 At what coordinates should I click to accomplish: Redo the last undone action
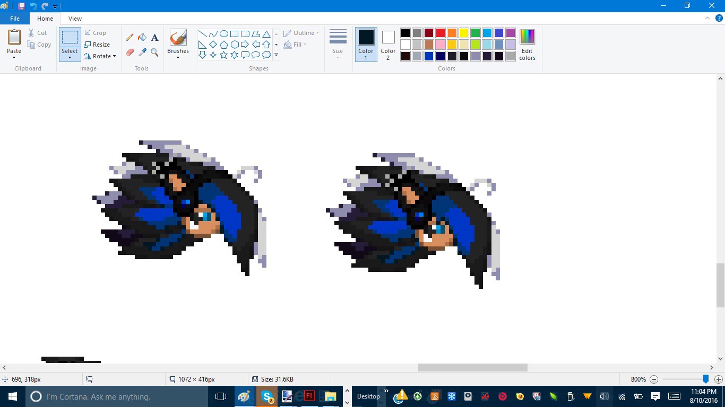[45, 6]
